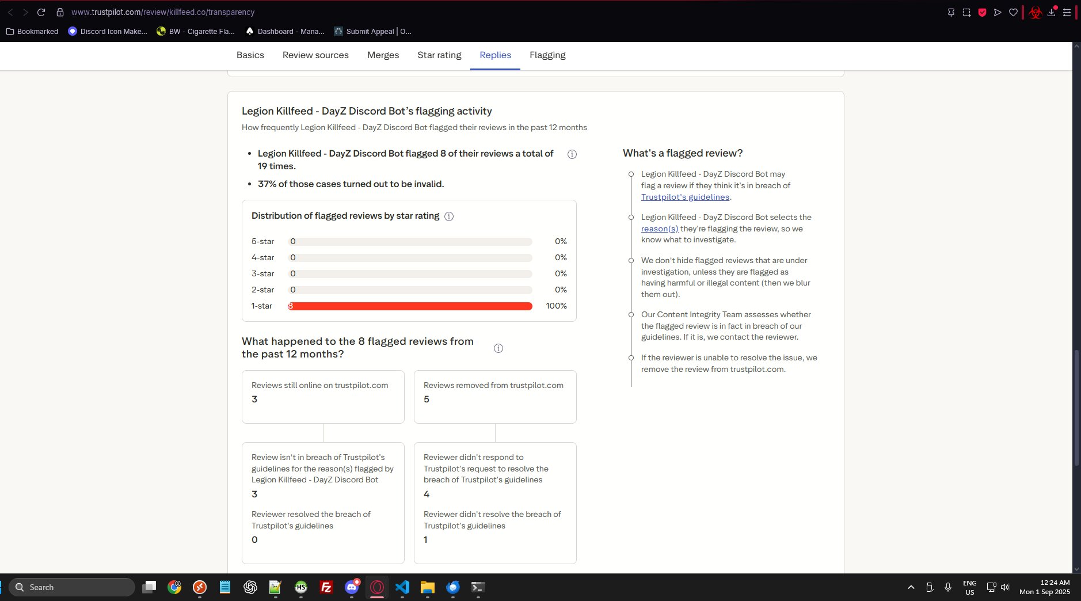Switch to the Basics tab
Screen dimensions: 1081x601
point(250,55)
